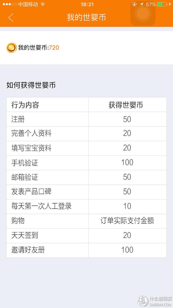Select the 手机验证 row worth 100 coins
This screenshot has width=173, height=308.
(x=48, y=163)
